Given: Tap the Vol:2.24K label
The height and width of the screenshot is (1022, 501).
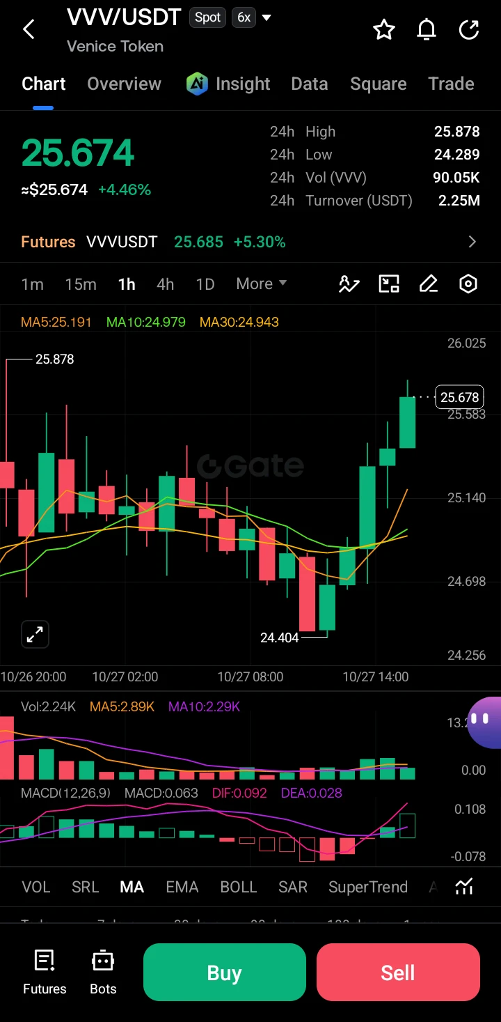Looking at the screenshot, I should tap(48, 706).
